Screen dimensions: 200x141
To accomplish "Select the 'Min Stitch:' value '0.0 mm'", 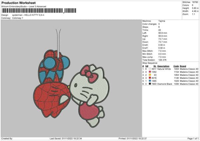I will (162, 54).
